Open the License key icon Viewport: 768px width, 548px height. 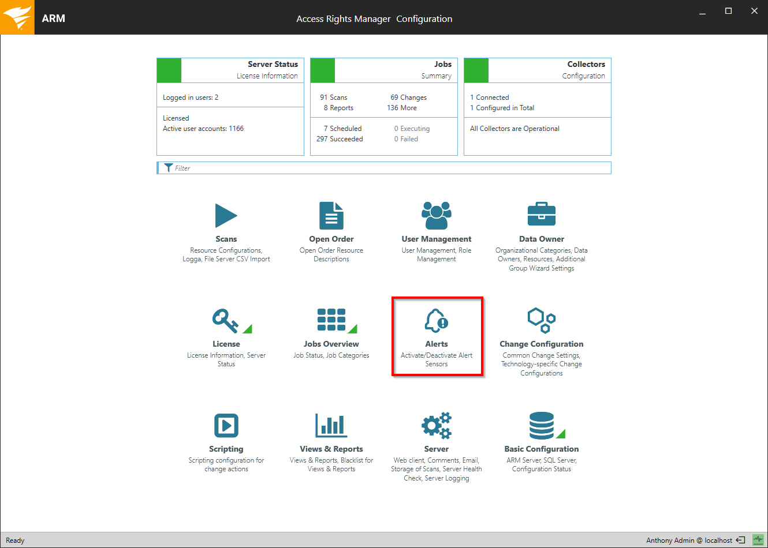pos(225,321)
